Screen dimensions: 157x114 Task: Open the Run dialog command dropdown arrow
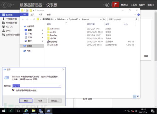coord(60,86)
